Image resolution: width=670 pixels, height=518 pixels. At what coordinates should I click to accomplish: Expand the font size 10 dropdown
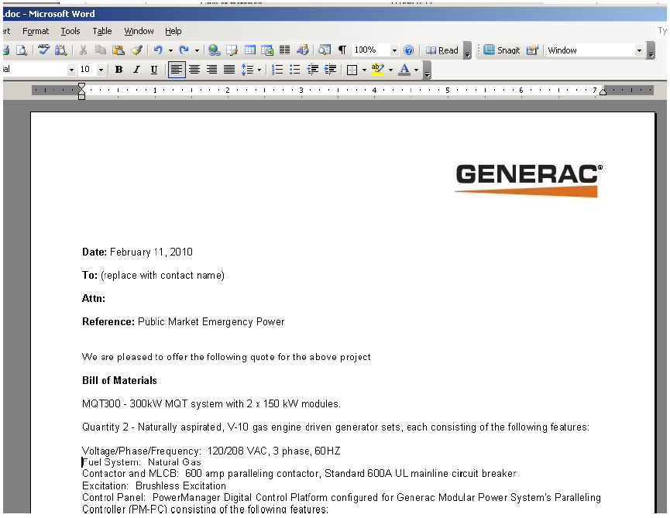click(101, 69)
